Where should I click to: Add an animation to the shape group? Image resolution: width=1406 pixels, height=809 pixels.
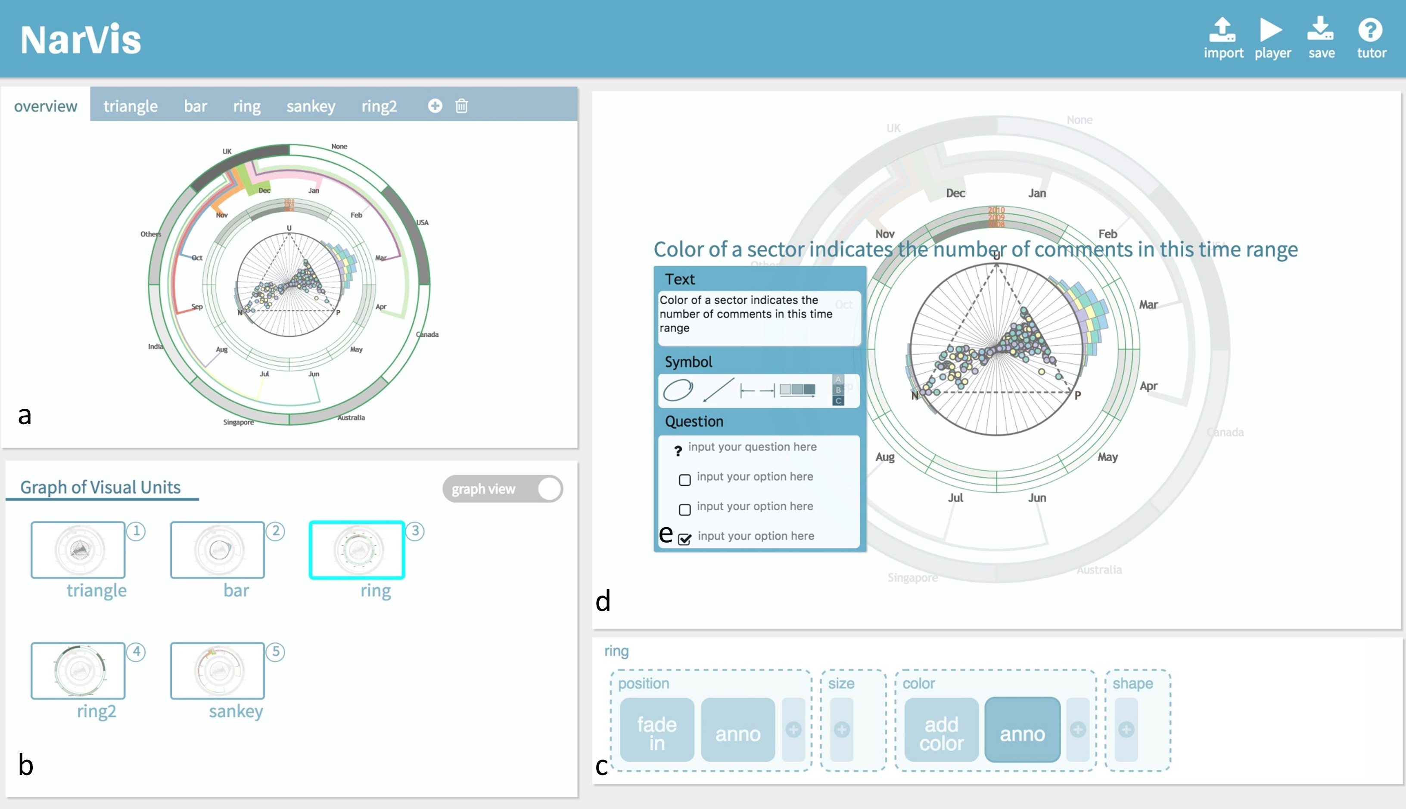coord(1126,729)
